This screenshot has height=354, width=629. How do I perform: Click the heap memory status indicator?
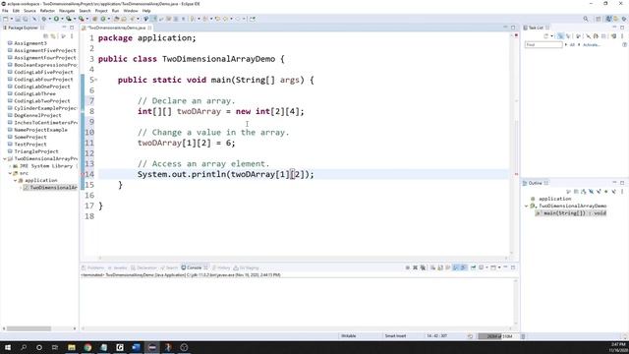[499, 336]
